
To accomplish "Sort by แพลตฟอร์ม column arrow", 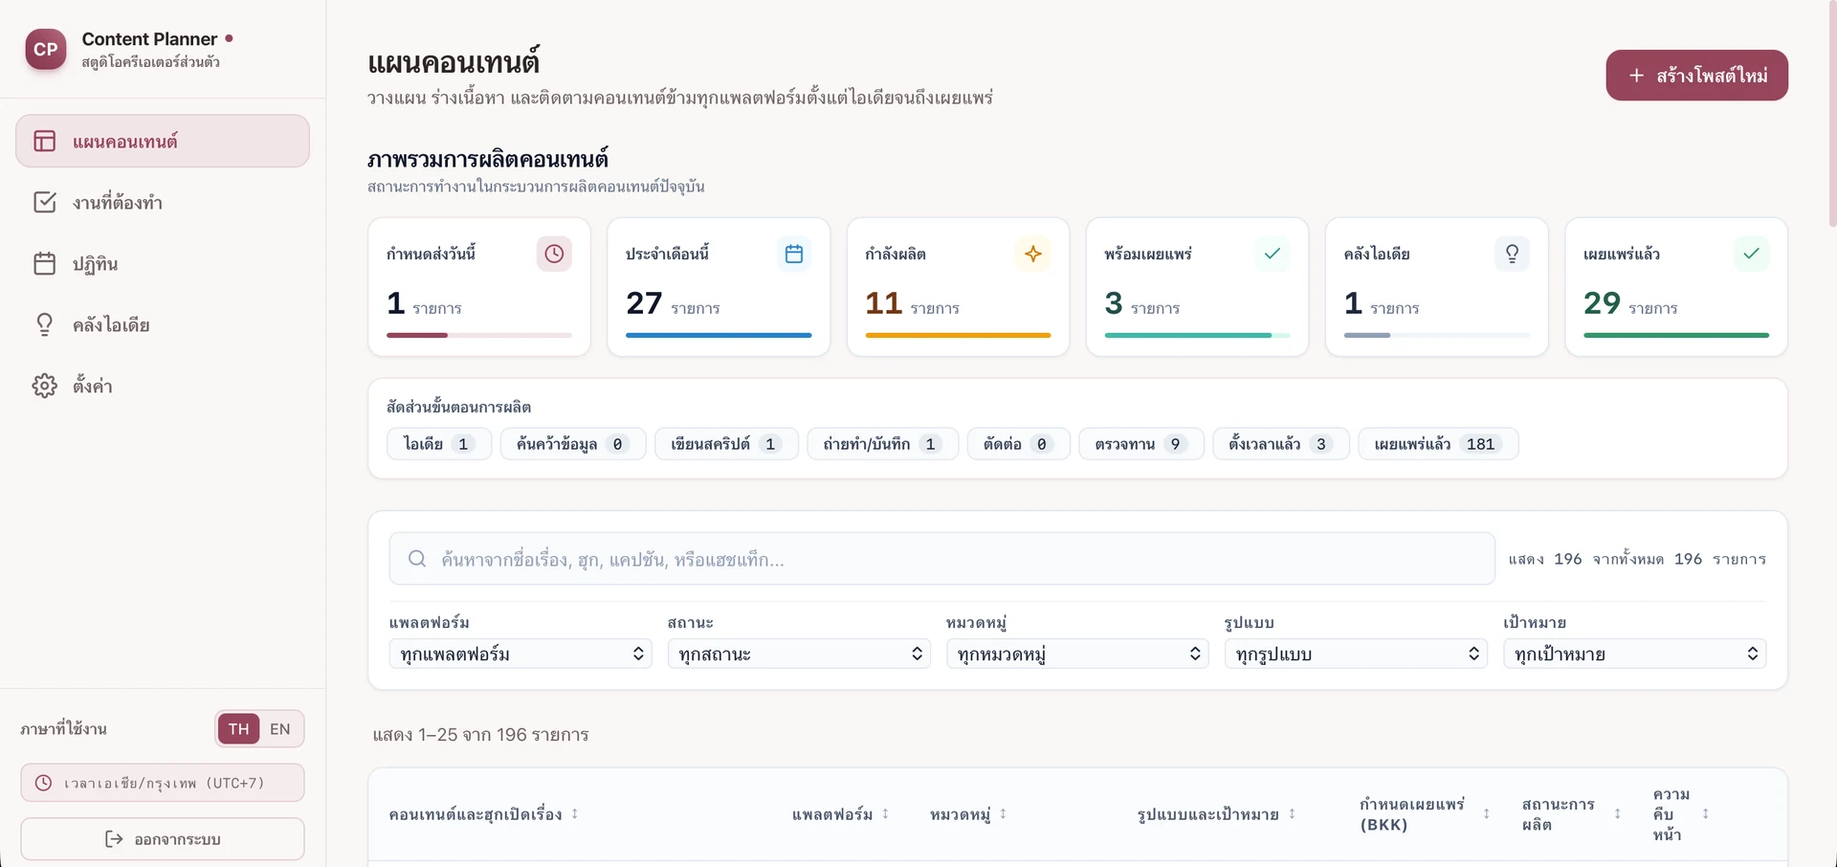I will (x=886, y=813).
